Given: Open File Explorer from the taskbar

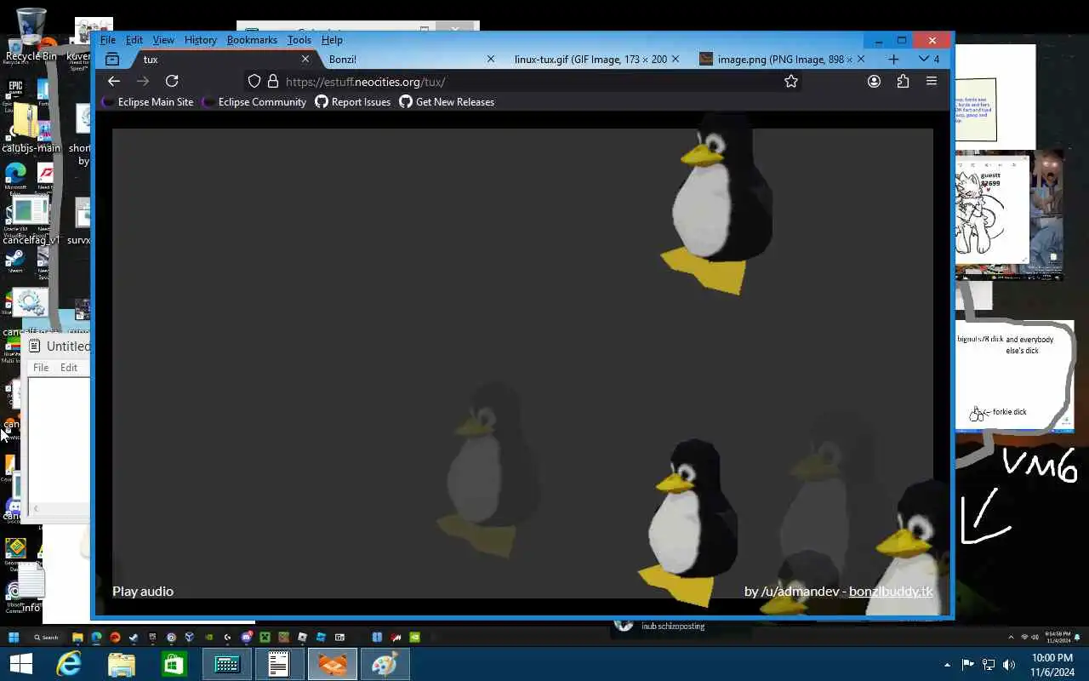Looking at the screenshot, I should pyautogui.click(x=122, y=664).
